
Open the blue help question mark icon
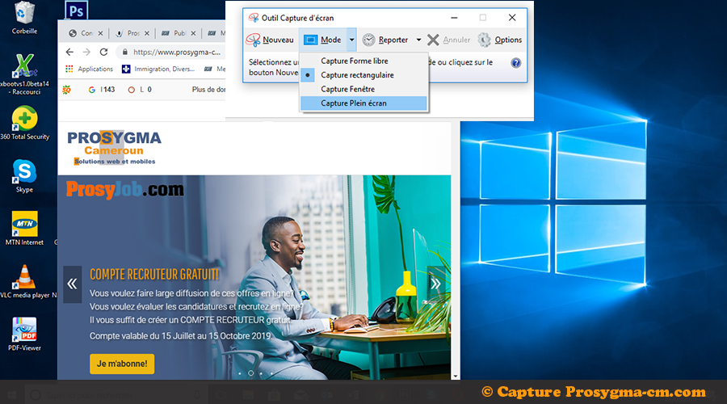(515, 63)
